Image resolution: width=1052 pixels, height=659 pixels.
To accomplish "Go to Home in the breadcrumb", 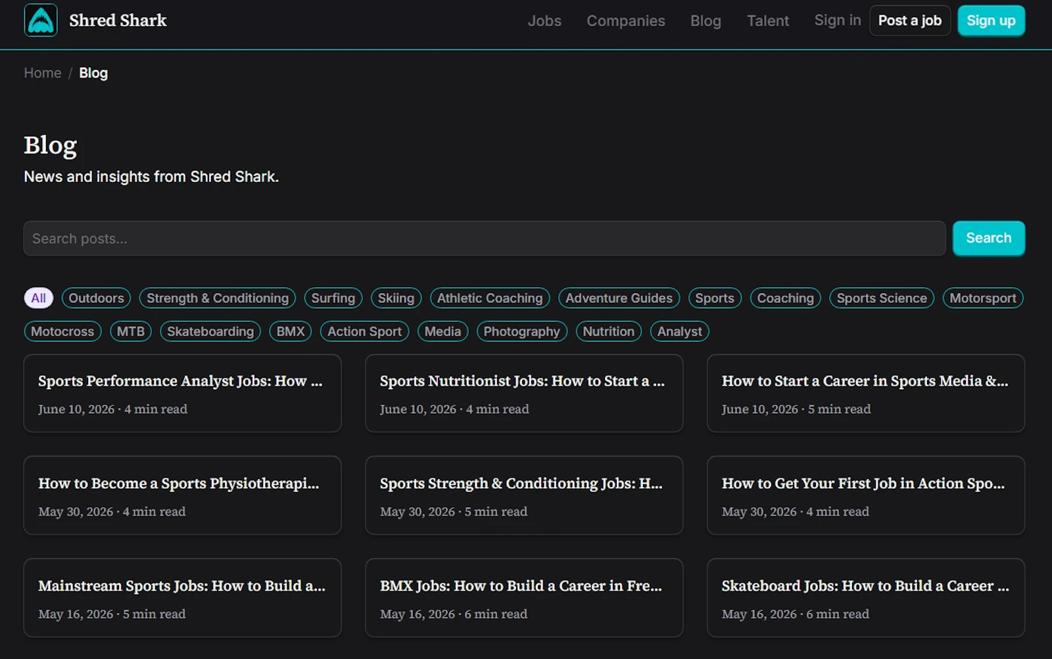I will pyautogui.click(x=43, y=73).
